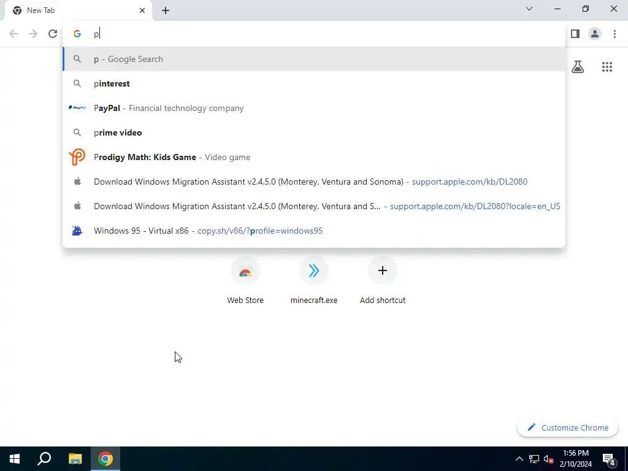Open DL2080?locale=en_US suggestion
This screenshot has height=471, width=628.
[x=314, y=206]
